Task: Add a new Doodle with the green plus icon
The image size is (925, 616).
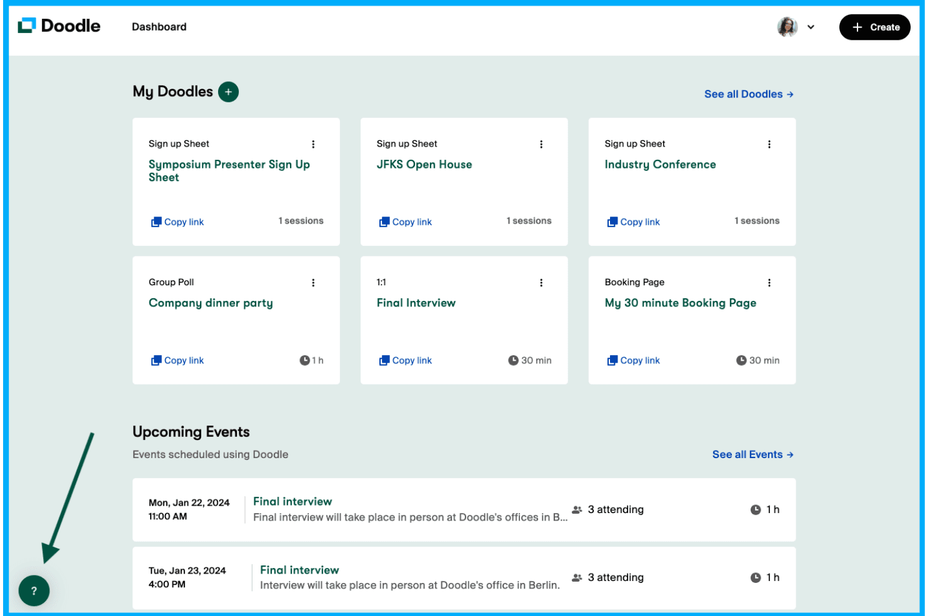Action: [x=228, y=92]
